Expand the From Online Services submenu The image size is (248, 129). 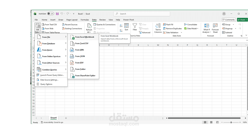coord(51,56)
